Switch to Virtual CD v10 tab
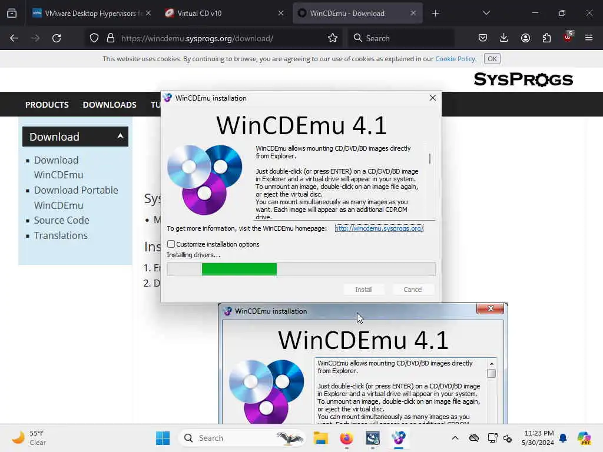The height and width of the screenshot is (452, 603). click(224, 14)
